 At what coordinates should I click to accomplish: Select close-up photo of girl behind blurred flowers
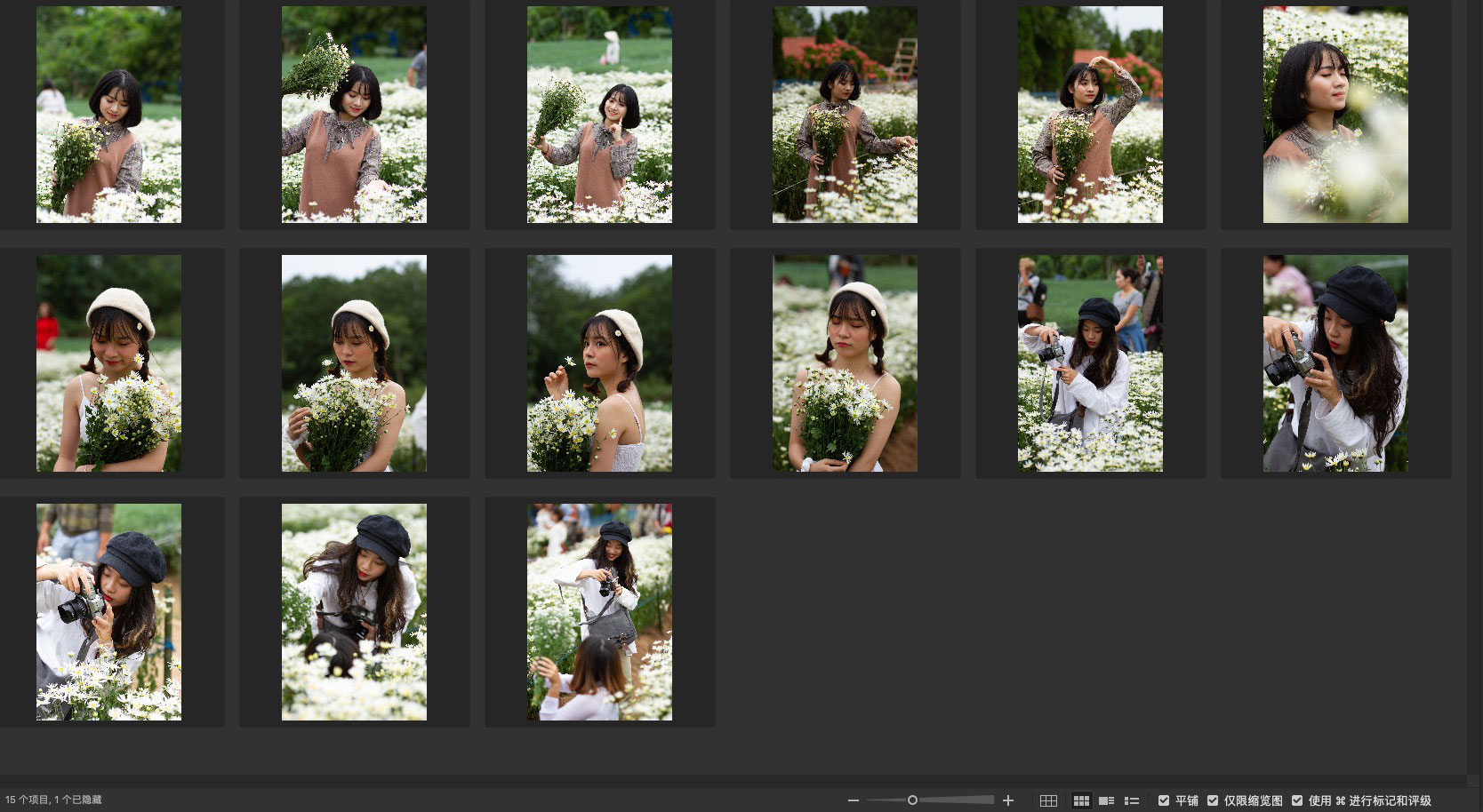tap(1335, 115)
